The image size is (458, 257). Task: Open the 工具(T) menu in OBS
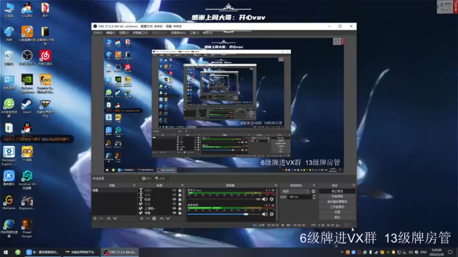(194, 33)
